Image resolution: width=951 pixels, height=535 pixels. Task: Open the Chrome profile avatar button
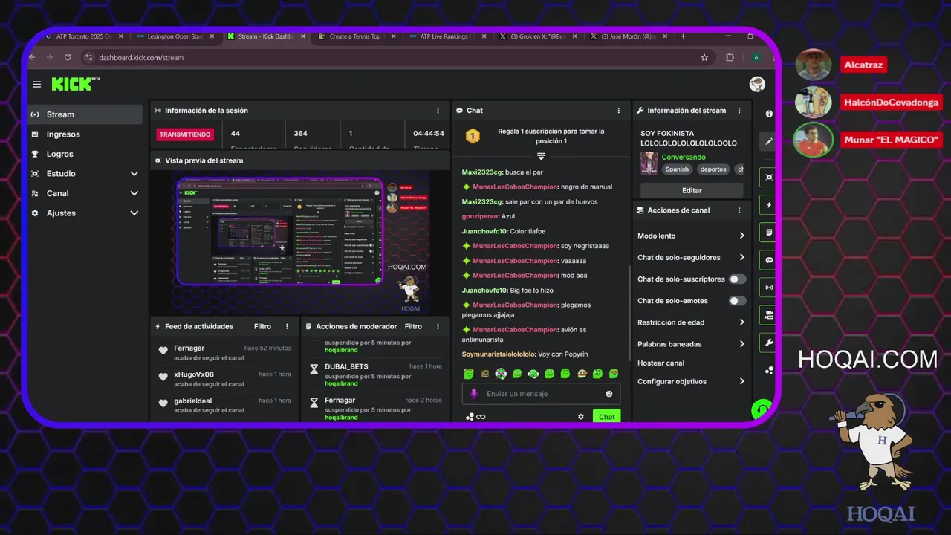[x=756, y=57]
